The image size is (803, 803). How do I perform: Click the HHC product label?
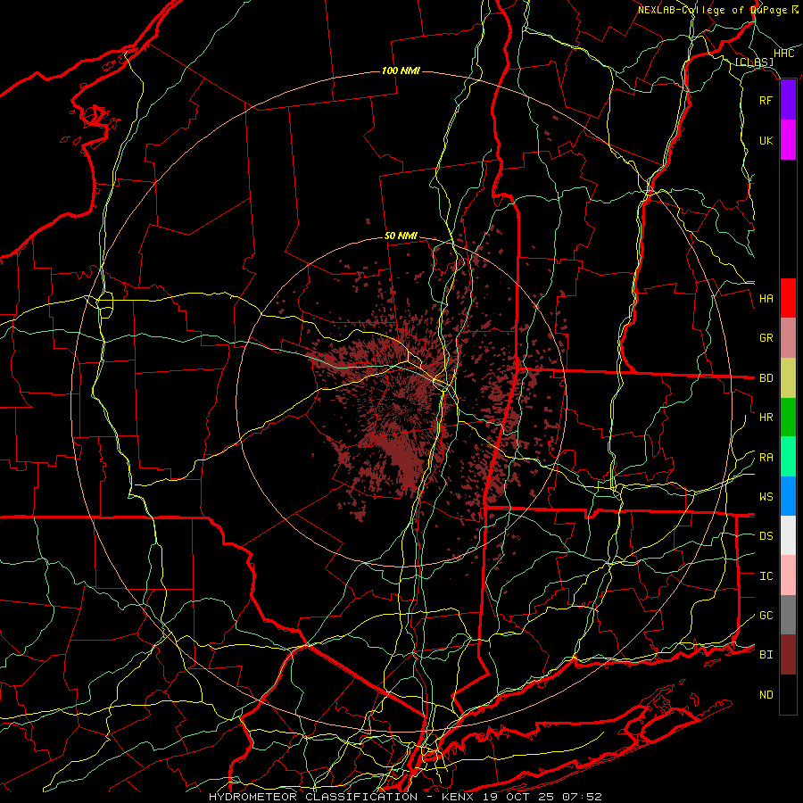pos(783,54)
